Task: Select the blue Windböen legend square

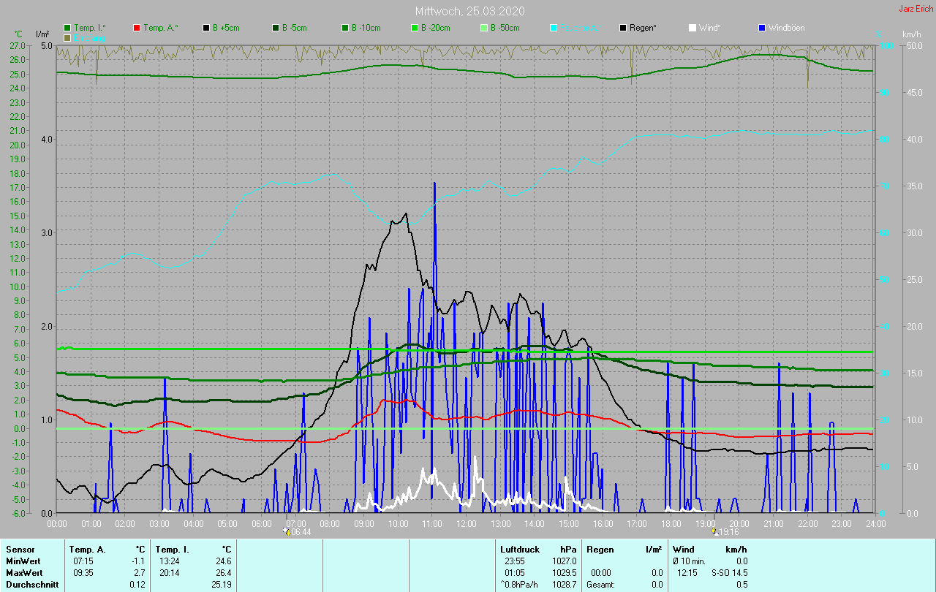Action: 762,28
